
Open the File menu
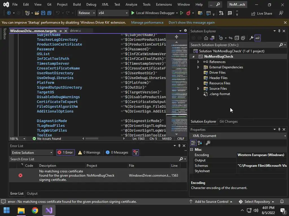coord(15,4)
